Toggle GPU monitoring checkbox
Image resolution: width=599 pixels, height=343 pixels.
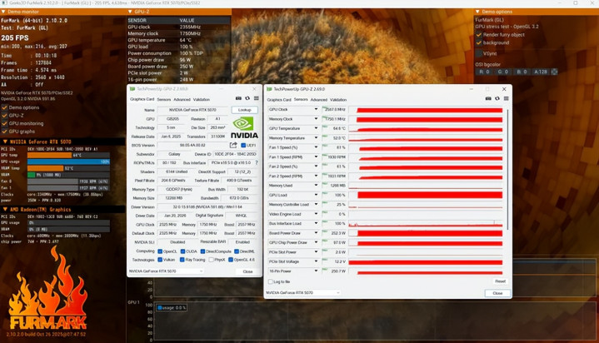click(x=5, y=123)
